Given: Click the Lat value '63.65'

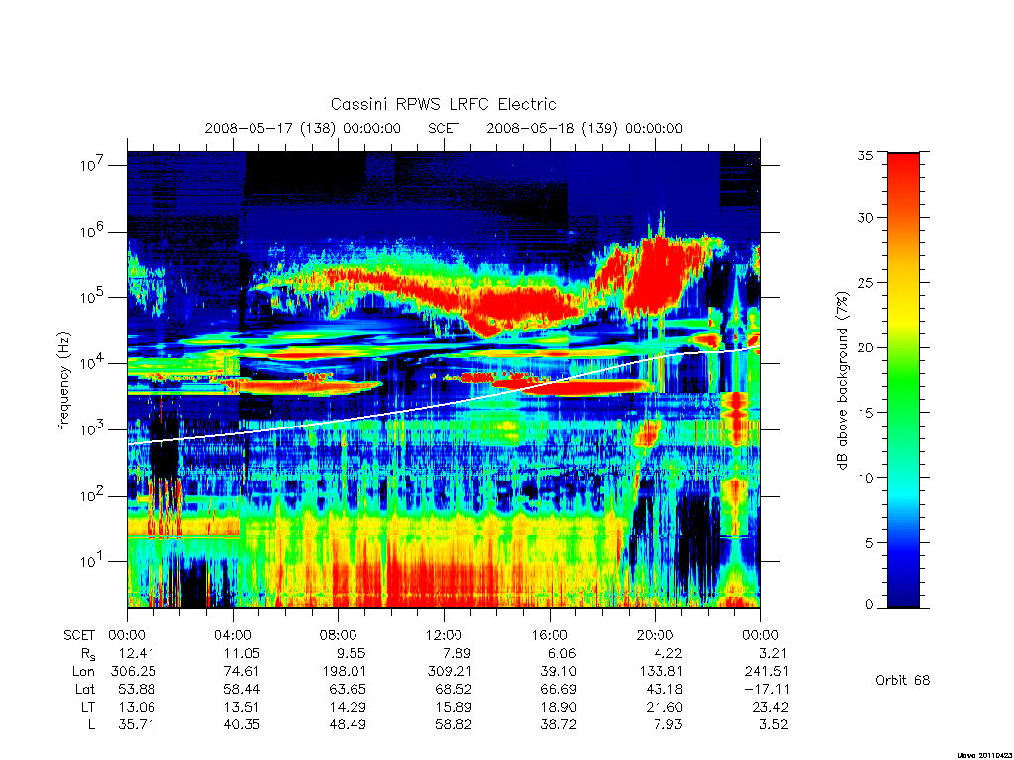Looking at the screenshot, I should tap(348, 690).
